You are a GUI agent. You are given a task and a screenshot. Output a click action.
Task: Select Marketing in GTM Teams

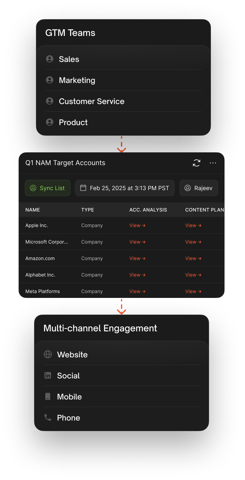123,80
